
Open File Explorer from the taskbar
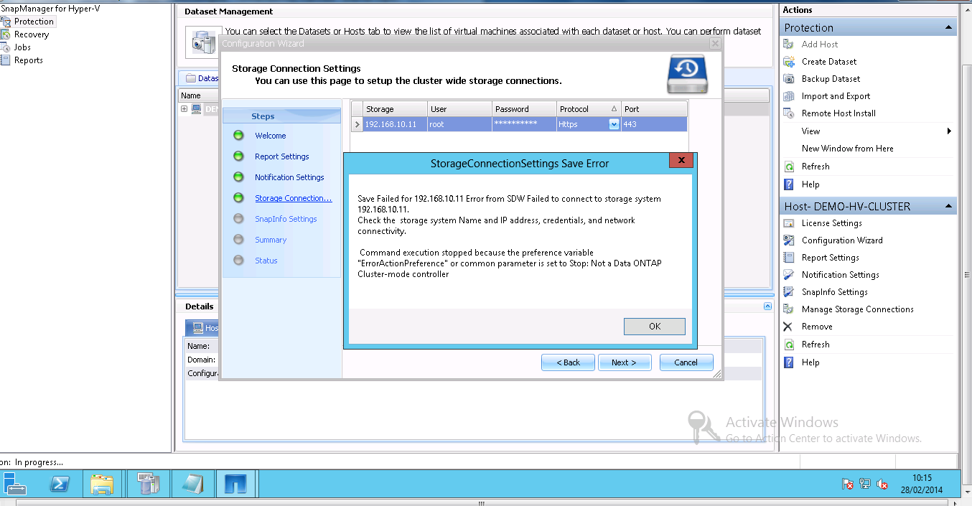pos(103,484)
